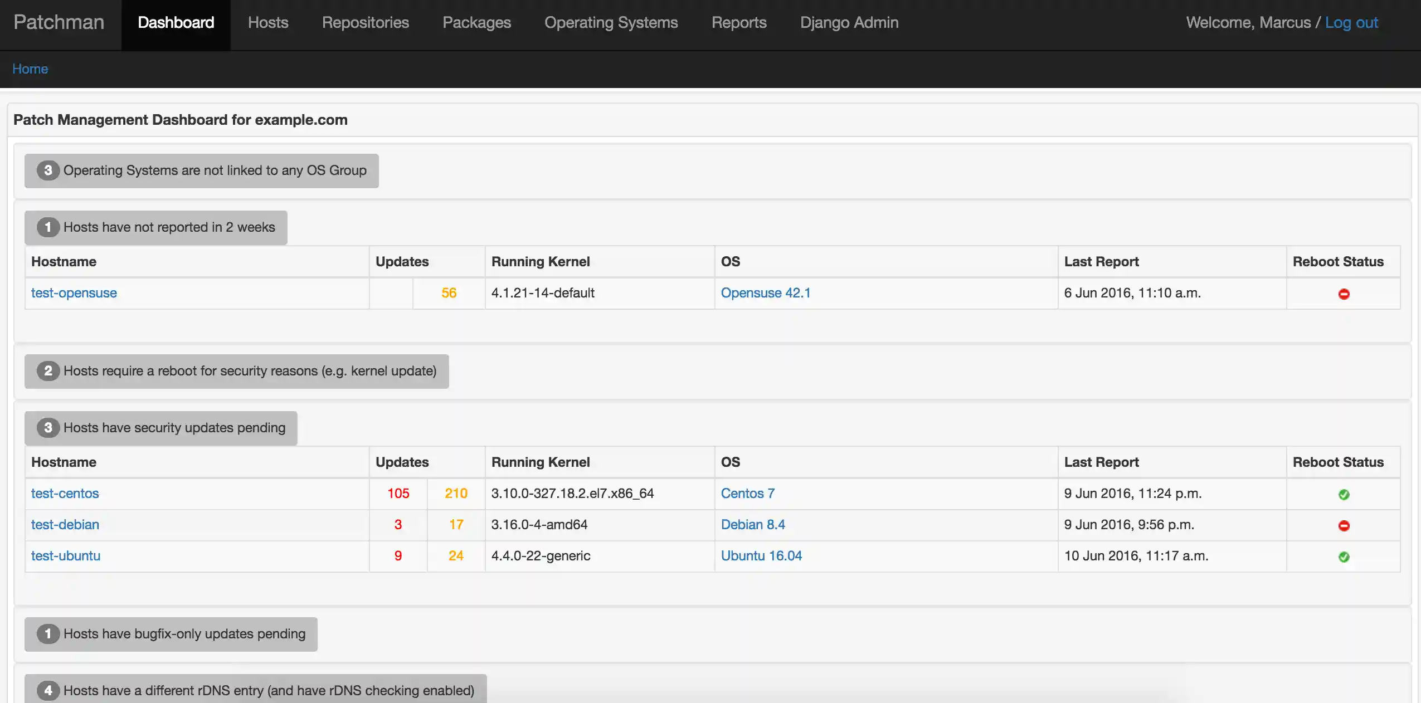Screen dimensions: 1421x703
Task: Click red reboot status icon for test-debian
Action: coord(1344,525)
